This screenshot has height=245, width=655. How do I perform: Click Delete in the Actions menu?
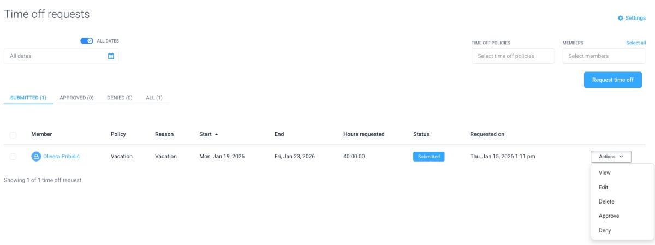pyautogui.click(x=606, y=201)
